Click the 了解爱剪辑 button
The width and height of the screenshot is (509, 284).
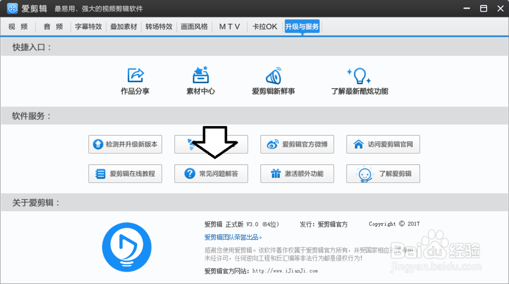pos(383,174)
